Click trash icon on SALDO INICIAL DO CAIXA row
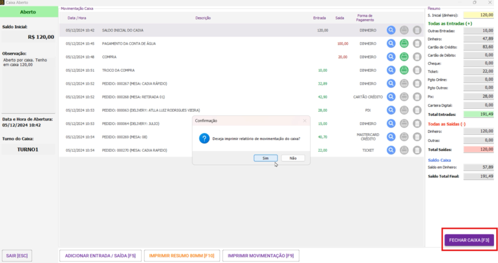 (x=417, y=30)
